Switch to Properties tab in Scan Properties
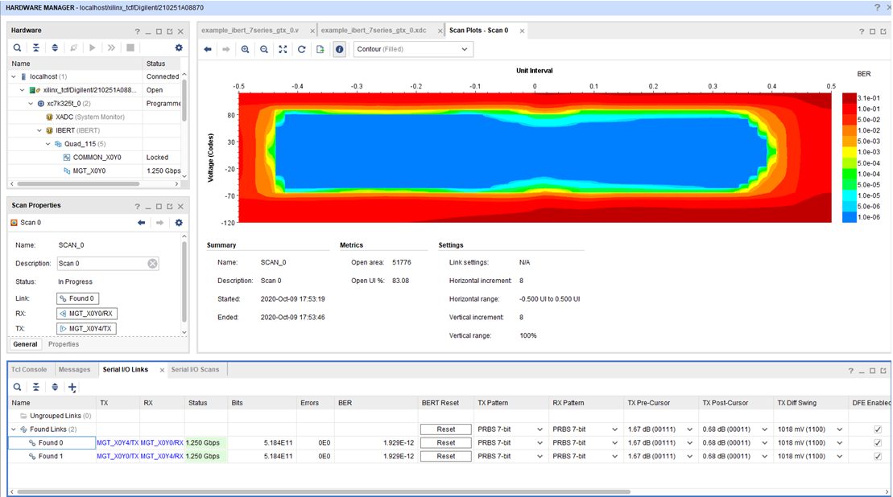The image size is (893, 497). [x=64, y=344]
